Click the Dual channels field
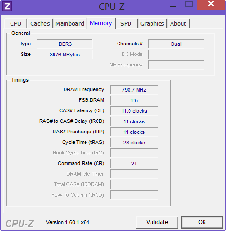Screen dimensions: 226x231 pos(176,44)
